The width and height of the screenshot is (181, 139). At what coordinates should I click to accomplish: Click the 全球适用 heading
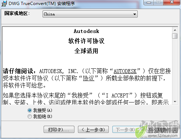pyautogui.click(x=86, y=51)
